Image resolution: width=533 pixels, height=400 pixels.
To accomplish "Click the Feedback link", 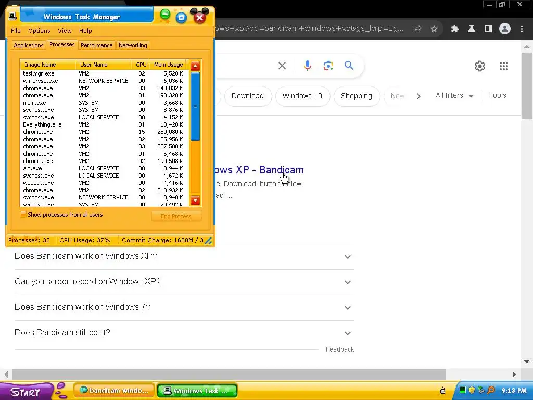I will (340, 349).
